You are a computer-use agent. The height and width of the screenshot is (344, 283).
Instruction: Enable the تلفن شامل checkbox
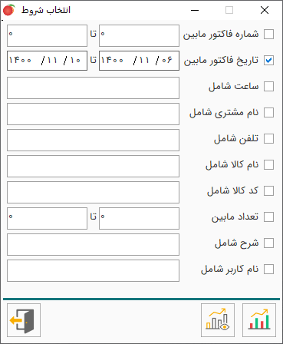[x=268, y=138]
